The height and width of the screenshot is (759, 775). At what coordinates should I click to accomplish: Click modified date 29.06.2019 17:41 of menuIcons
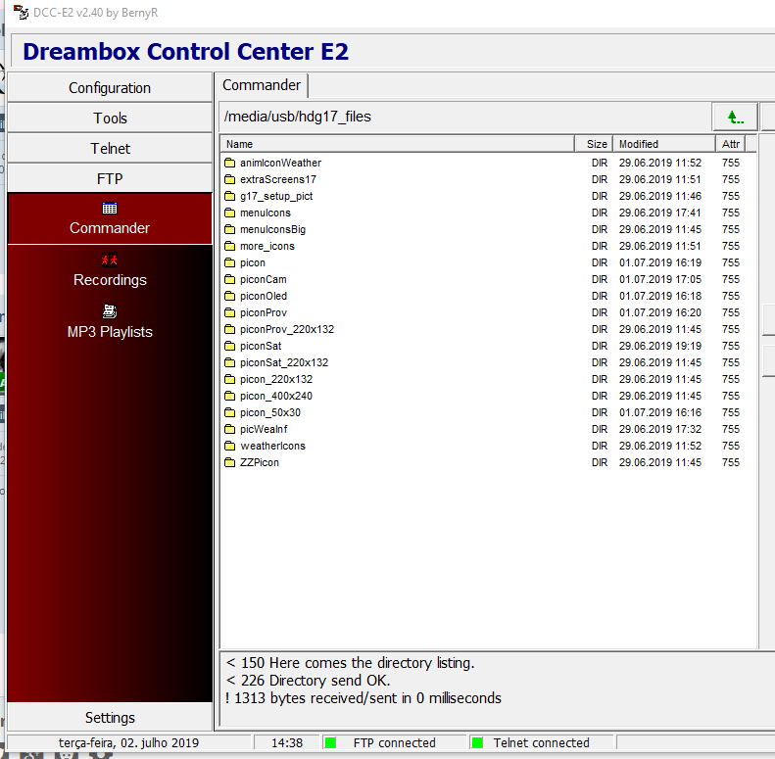pos(659,213)
